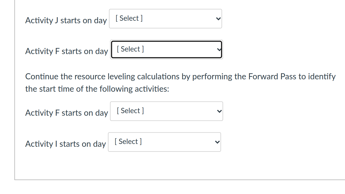This screenshot has height=194, width=345.
Task: Click the [ Select ] placeholder above Activity I
Action: pos(130,110)
